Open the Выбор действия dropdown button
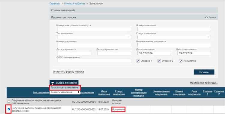Screen dimensions: 225x114 tap(64, 83)
